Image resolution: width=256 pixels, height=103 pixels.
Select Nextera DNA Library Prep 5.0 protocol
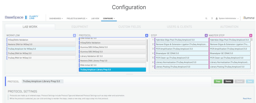(x=112, y=61)
